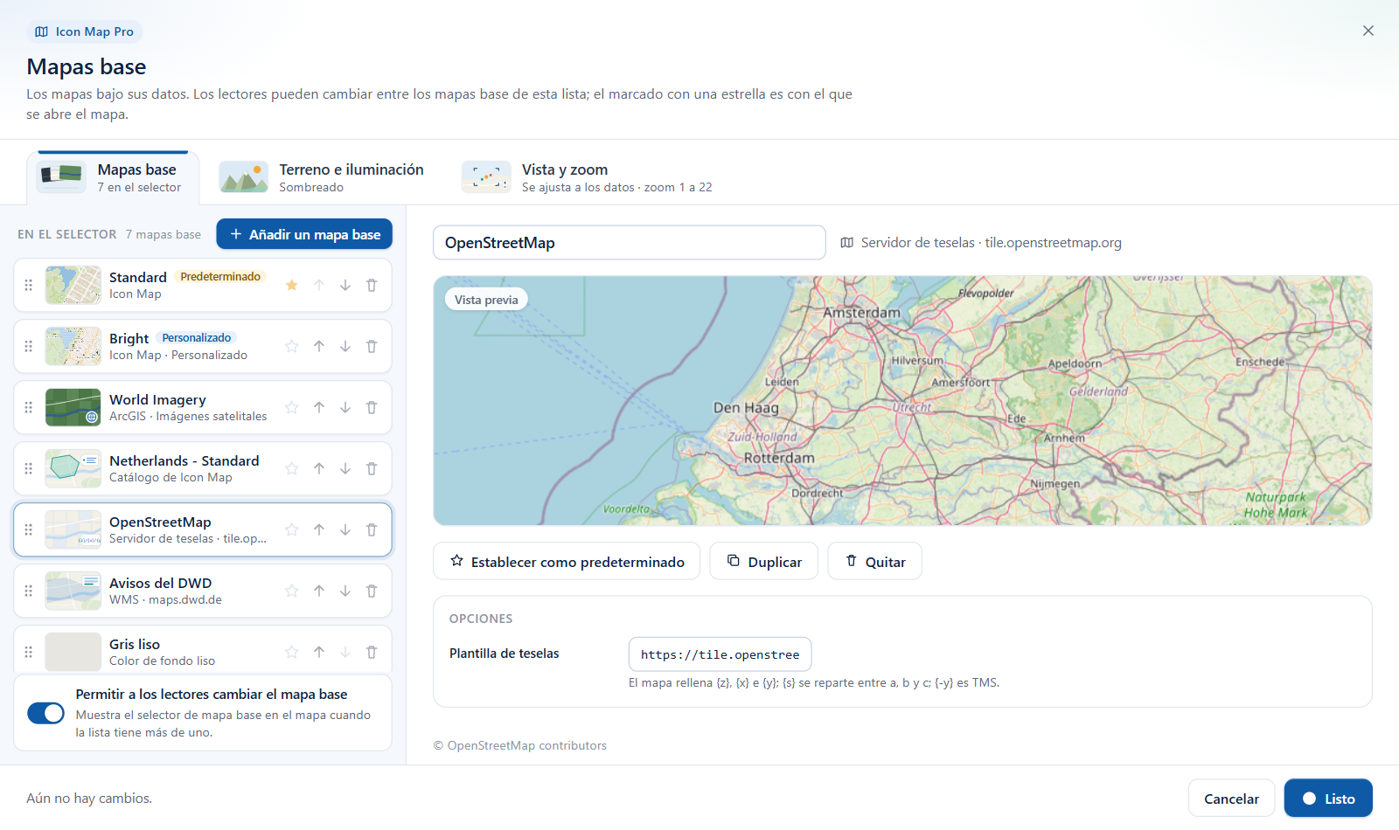Move Gris liso up arrow icon

[x=319, y=652]
